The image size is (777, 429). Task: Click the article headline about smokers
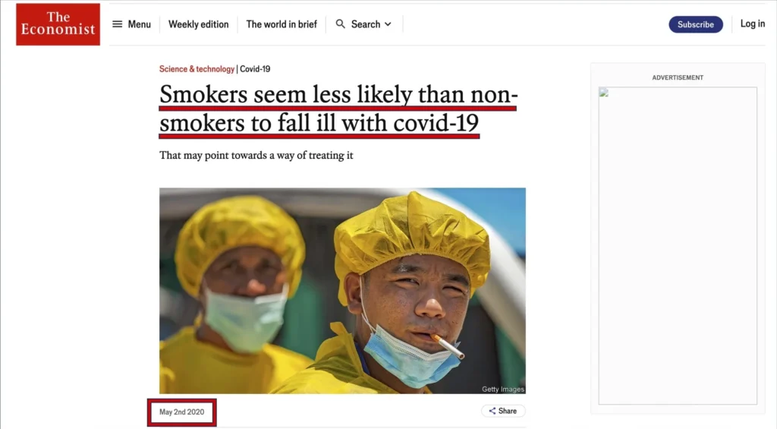click(x=338, y=109)
